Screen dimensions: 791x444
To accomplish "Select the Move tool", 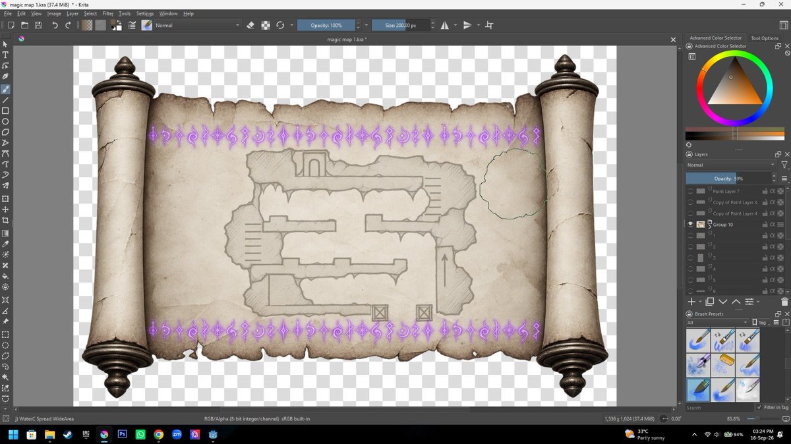I will (x=5, y=209).
